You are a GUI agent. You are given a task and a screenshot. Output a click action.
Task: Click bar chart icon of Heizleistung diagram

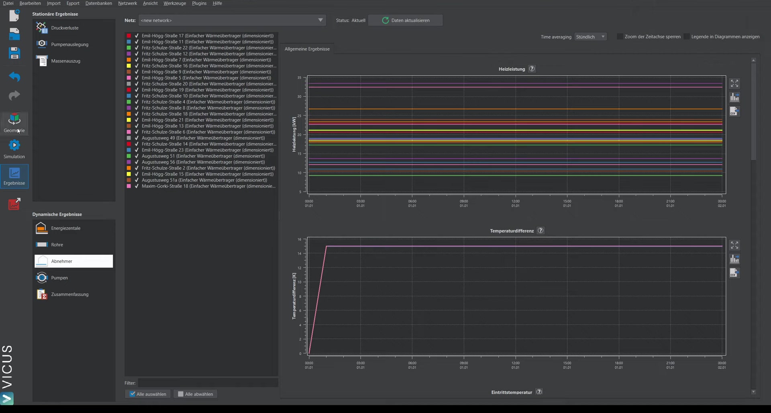[734, 97]
